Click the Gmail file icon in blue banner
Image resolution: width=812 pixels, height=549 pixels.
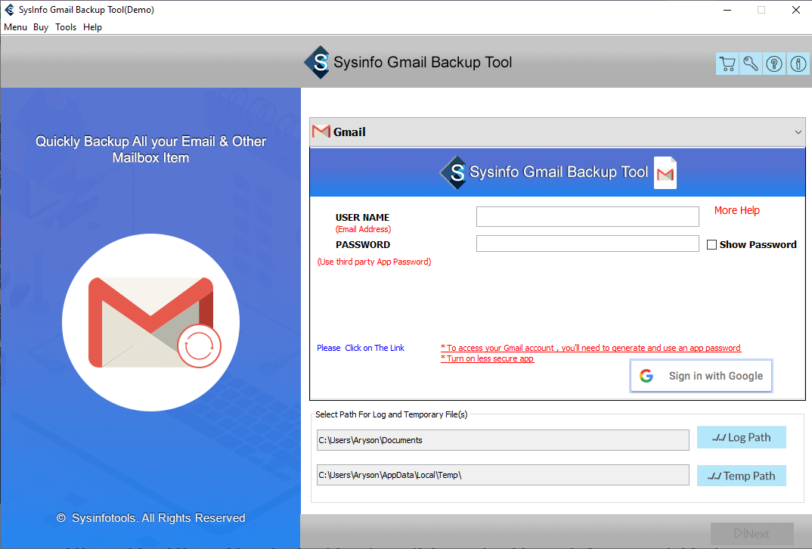665,173
